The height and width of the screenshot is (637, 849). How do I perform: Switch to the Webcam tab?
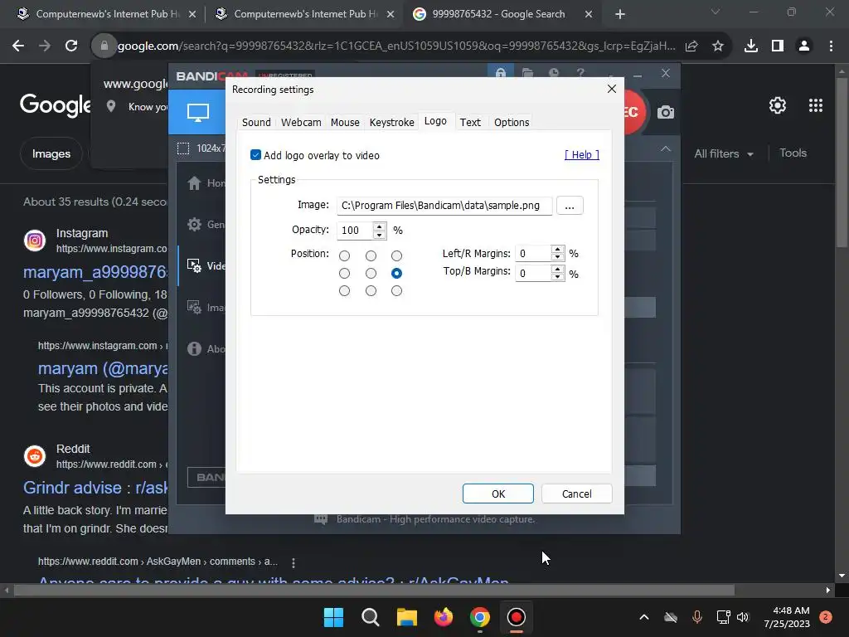click(x=301, y=123)
